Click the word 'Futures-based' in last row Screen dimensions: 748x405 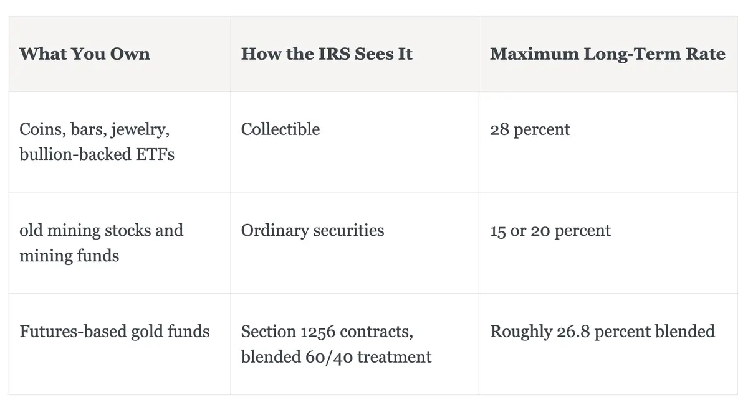[x=64, y=332]
